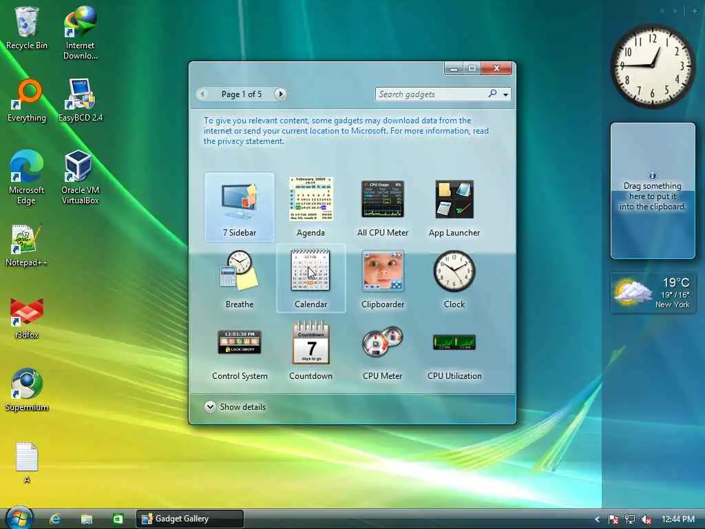Launch the Everything search shortcut
Image resolution: width=705 pixels, height=529 pixels.
coord(27,101)
